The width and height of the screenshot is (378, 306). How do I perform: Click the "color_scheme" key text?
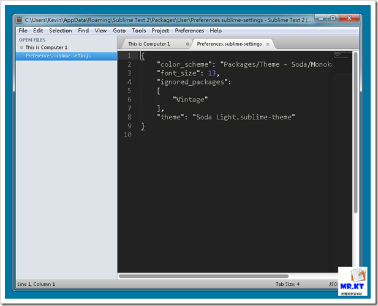[184, 64]
